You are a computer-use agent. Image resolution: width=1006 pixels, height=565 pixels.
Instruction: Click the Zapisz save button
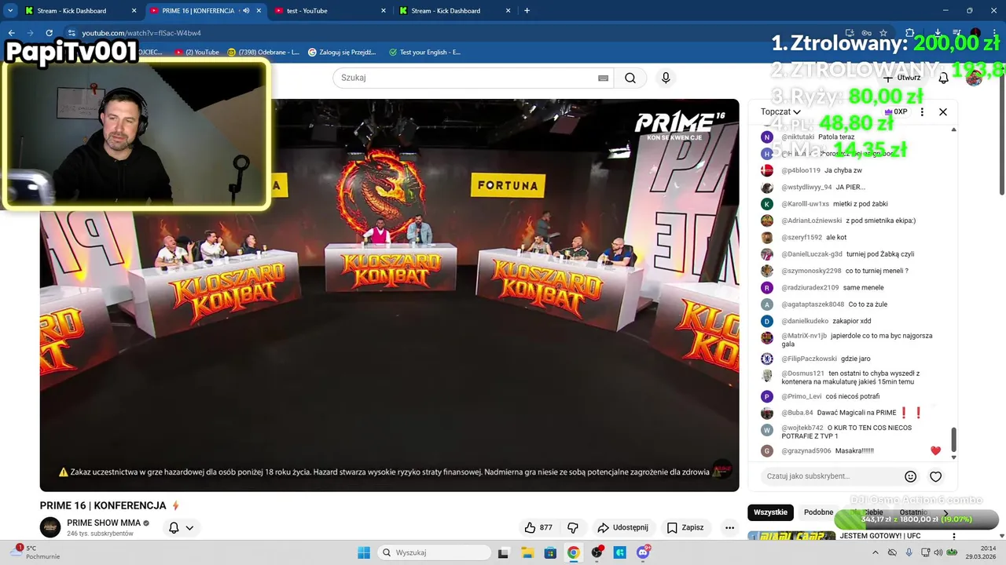pyautogui.click(x=685, y=527)
